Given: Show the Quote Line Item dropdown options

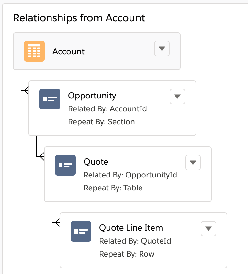Looking at the screenshot, I should (209, 229).
